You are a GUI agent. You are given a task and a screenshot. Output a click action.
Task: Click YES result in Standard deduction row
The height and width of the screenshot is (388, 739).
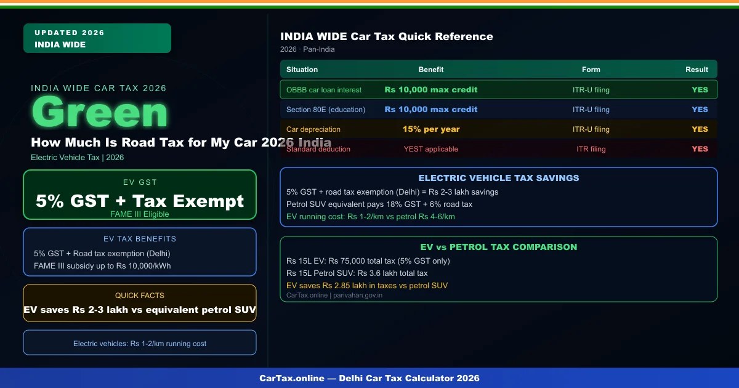coord(700,149)
